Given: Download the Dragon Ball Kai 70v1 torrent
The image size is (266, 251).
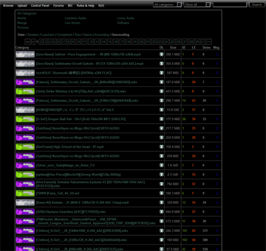Looking at the screenshot, I should pos(162,119).
